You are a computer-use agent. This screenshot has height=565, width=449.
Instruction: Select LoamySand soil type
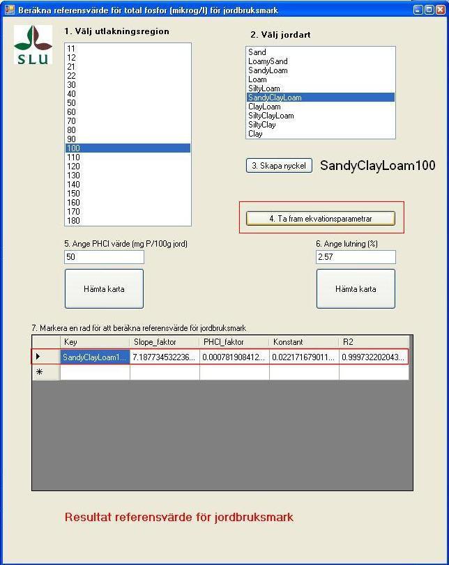321,61
